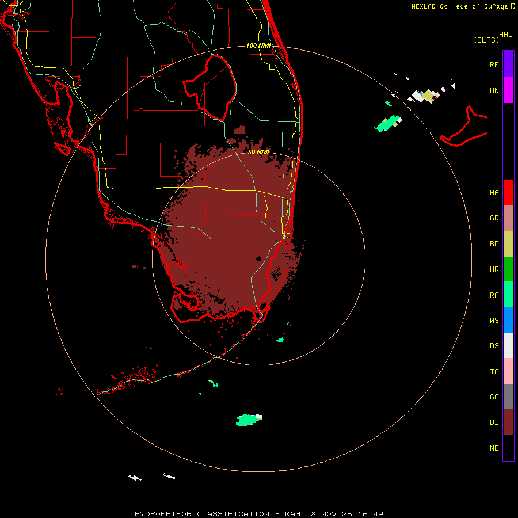
Task: Click the DS legend label
Action: coord(494,345)
